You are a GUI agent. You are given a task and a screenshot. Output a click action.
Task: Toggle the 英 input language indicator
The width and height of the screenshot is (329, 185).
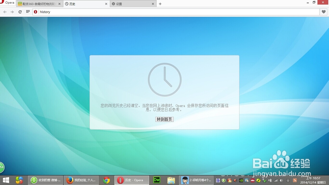pos(288,180)
